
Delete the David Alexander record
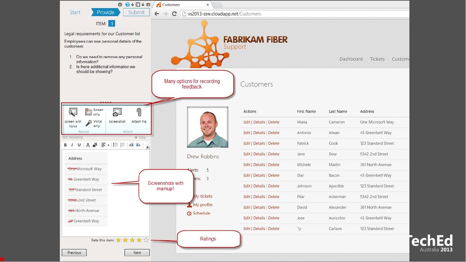point(274,207)
